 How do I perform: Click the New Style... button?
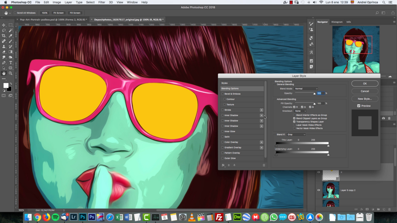tap(365, 99)
